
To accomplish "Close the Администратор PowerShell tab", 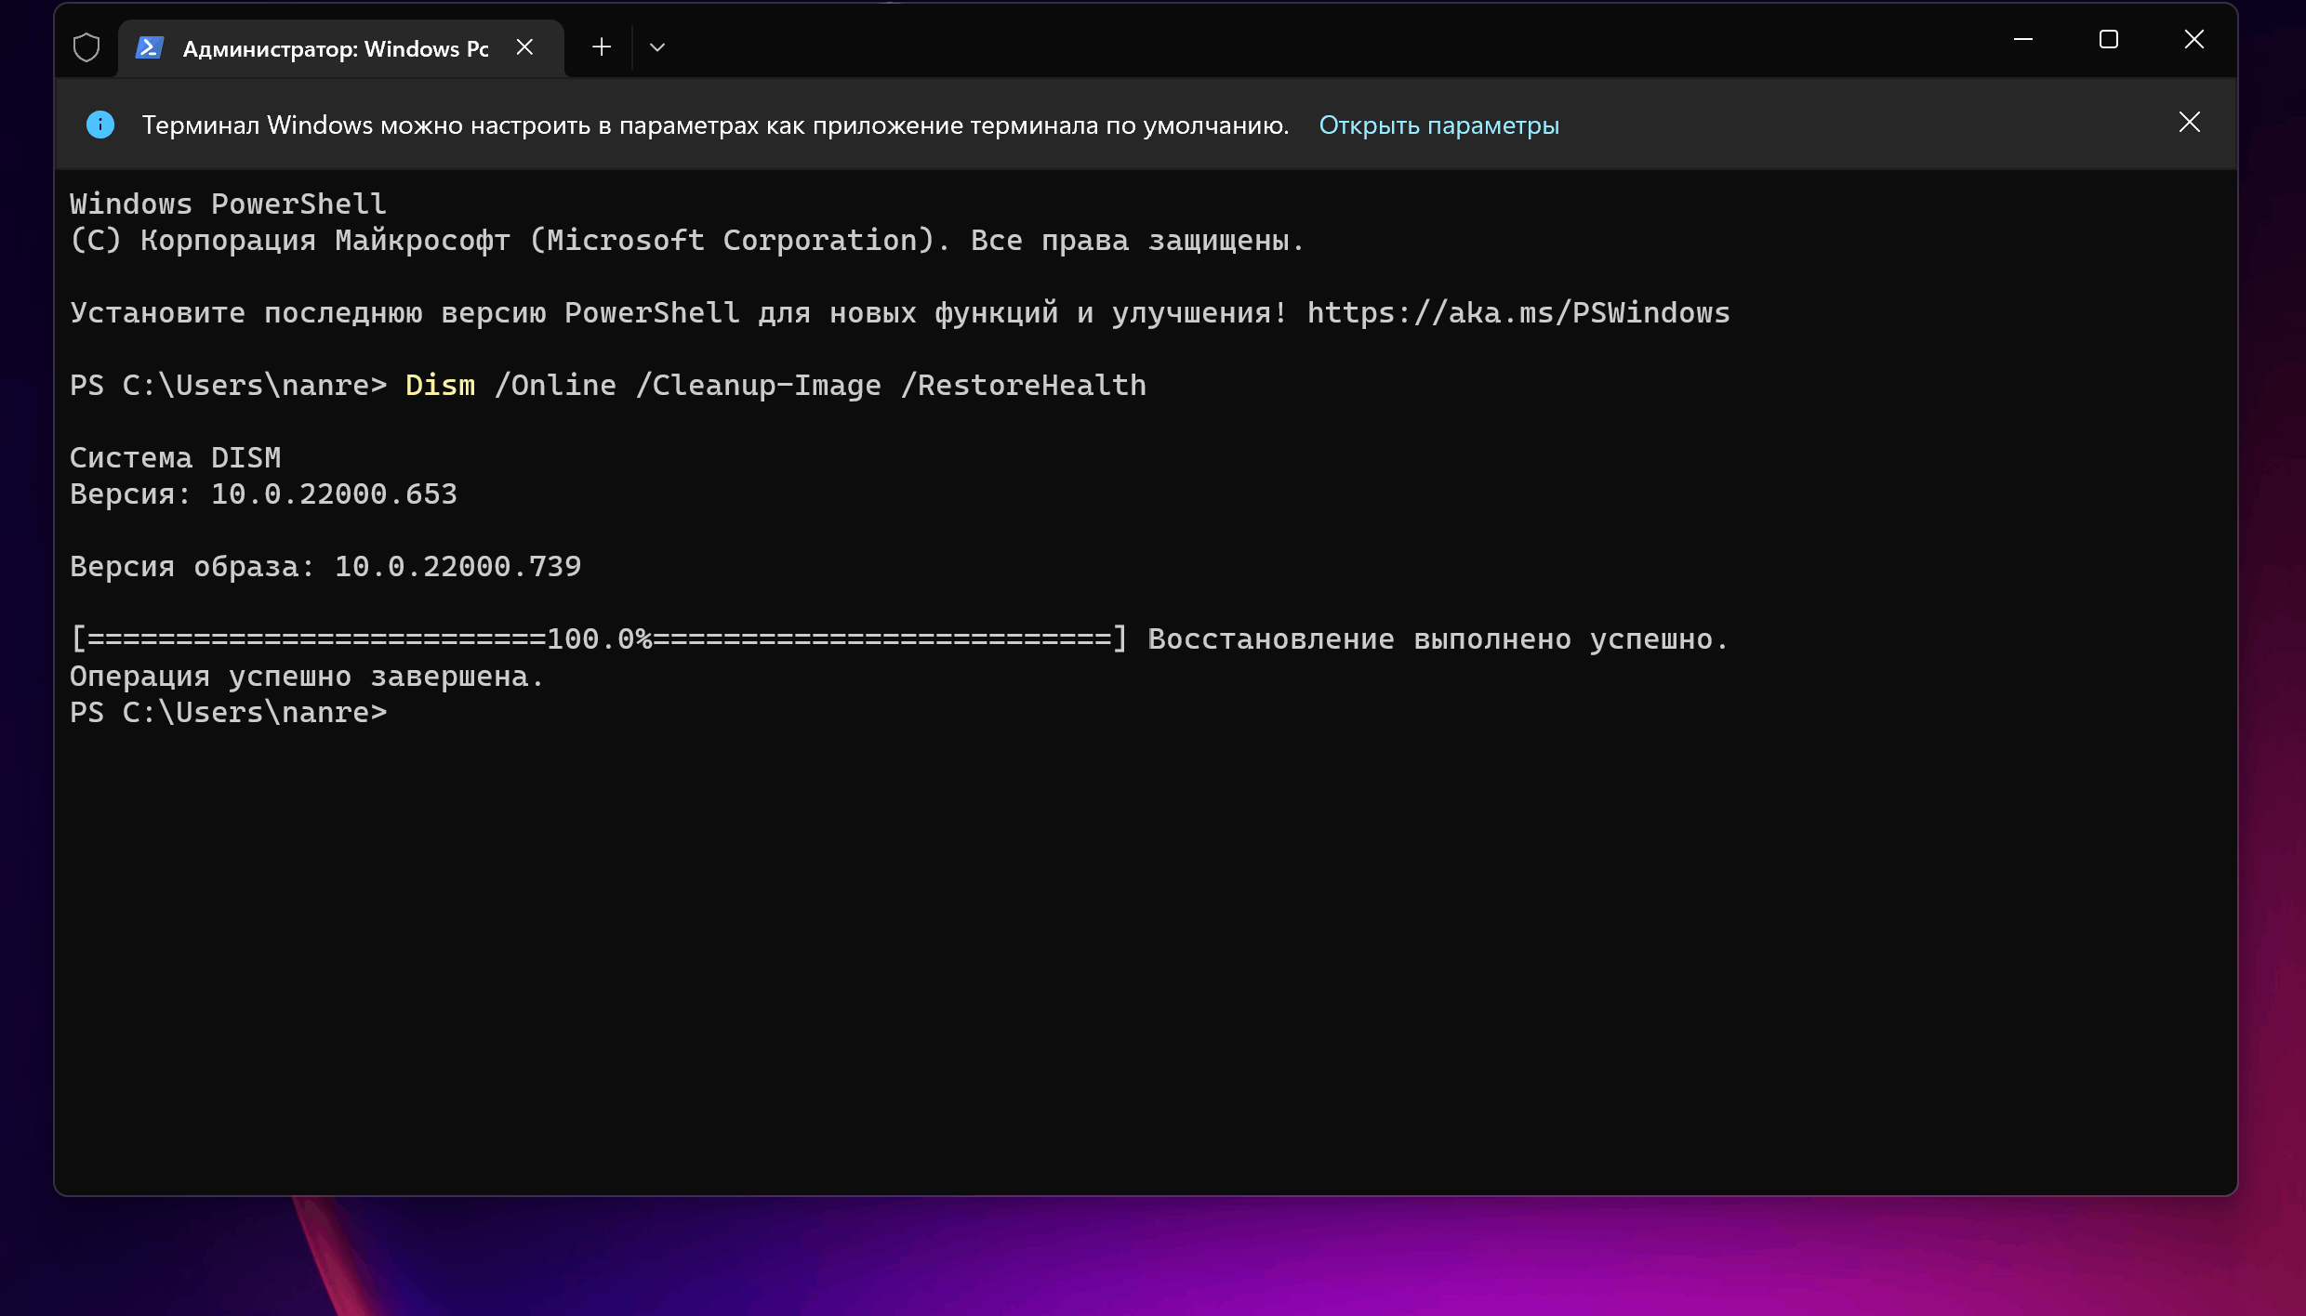I will pos(524,47).
